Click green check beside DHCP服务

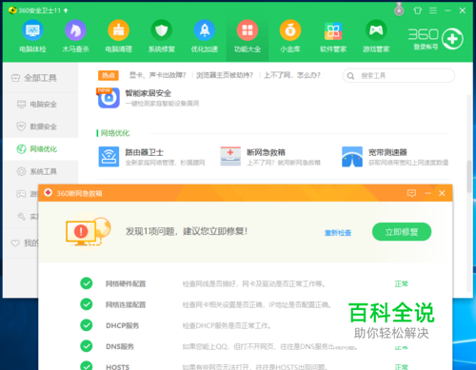coord(87,325)
